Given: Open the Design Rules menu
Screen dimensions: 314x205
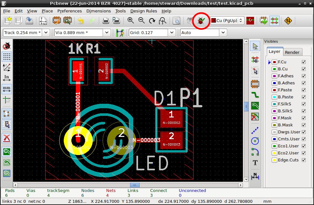Looking at the screenshot, I should pos(143,11).
